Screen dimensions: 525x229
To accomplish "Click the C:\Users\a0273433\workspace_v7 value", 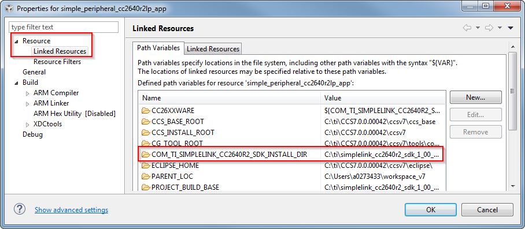I will [375, 177].
